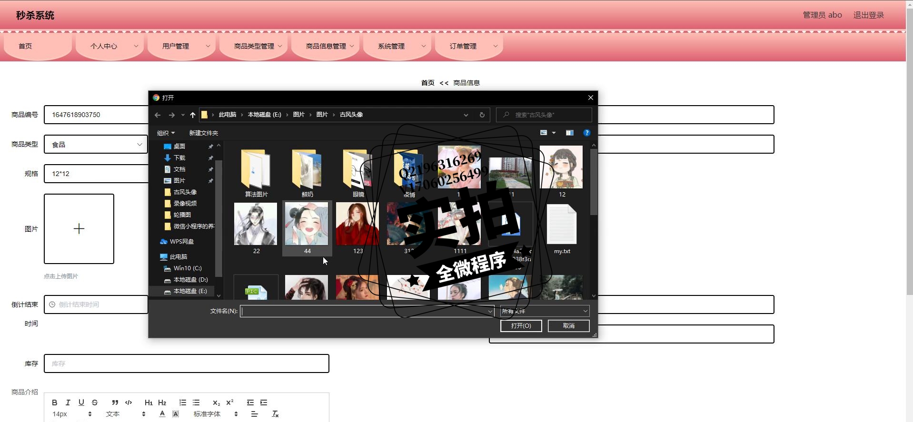913x422 pixels.
Task: Change the file view layout icon
Action: coord(544,133)
